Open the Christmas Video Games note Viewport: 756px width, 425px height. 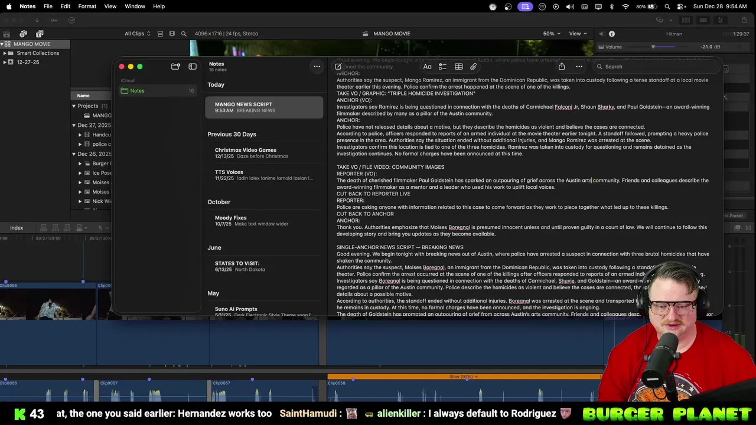(264, 153)
